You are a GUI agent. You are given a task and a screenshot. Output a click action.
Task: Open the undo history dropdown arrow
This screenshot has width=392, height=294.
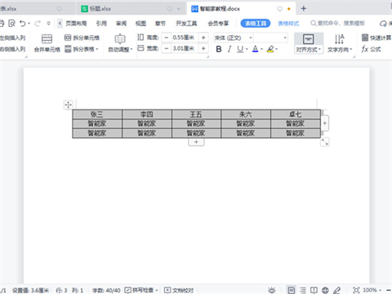pyautogui.click(x=29, y=24)
